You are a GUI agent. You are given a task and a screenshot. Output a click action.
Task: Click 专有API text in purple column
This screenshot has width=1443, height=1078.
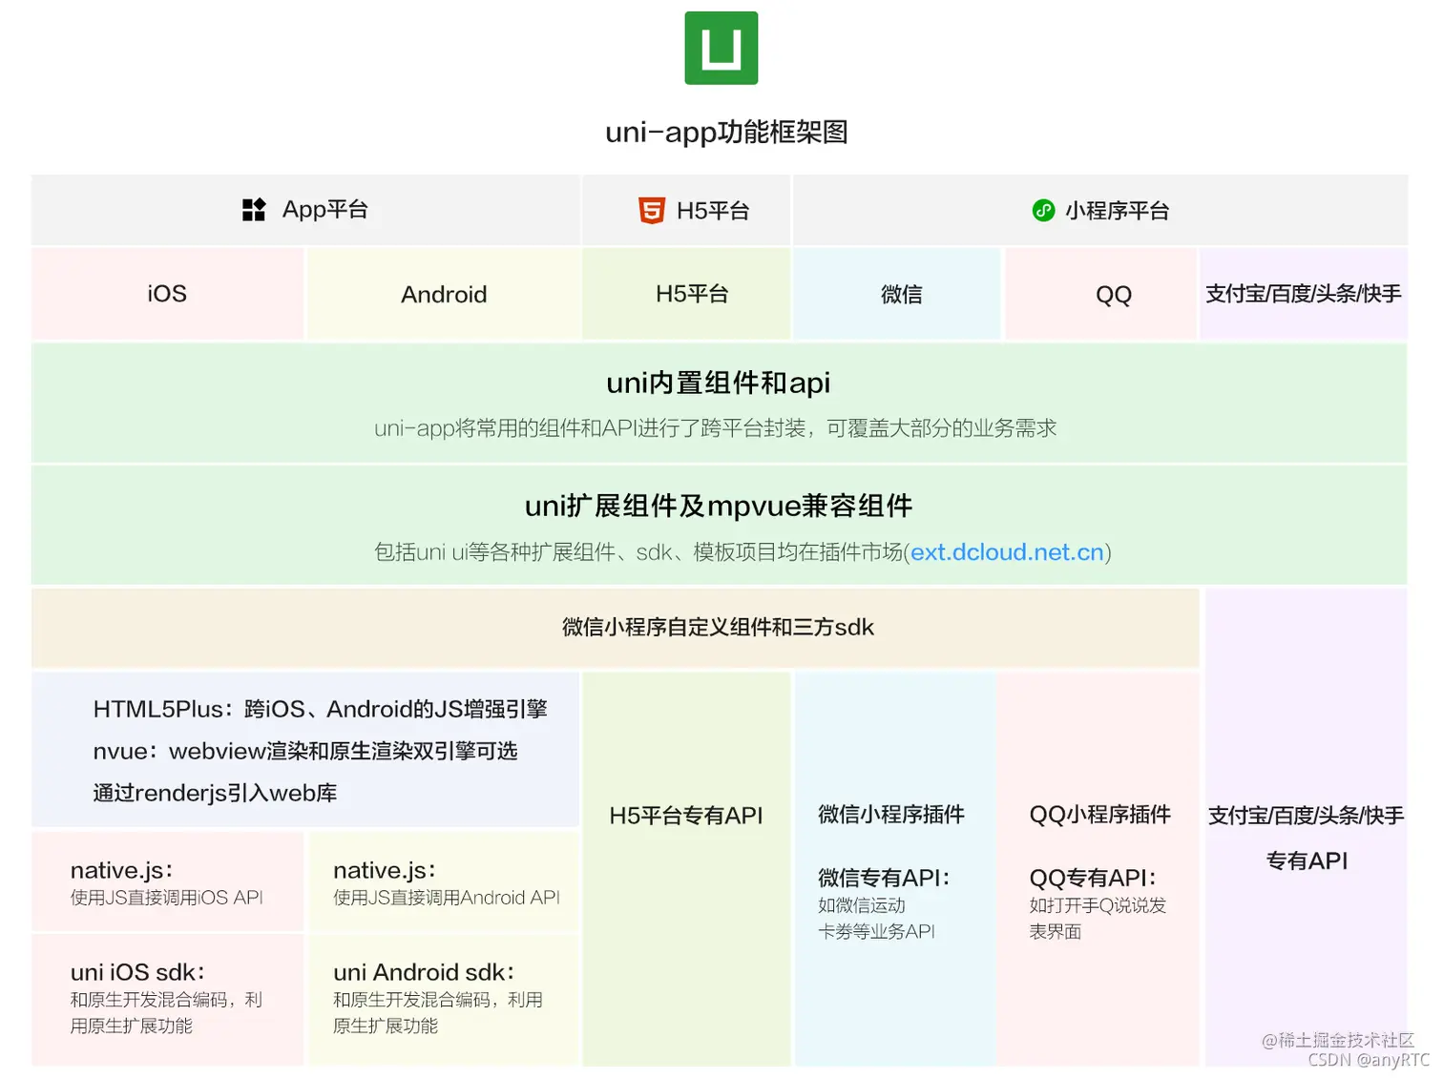pos(1307,861)
